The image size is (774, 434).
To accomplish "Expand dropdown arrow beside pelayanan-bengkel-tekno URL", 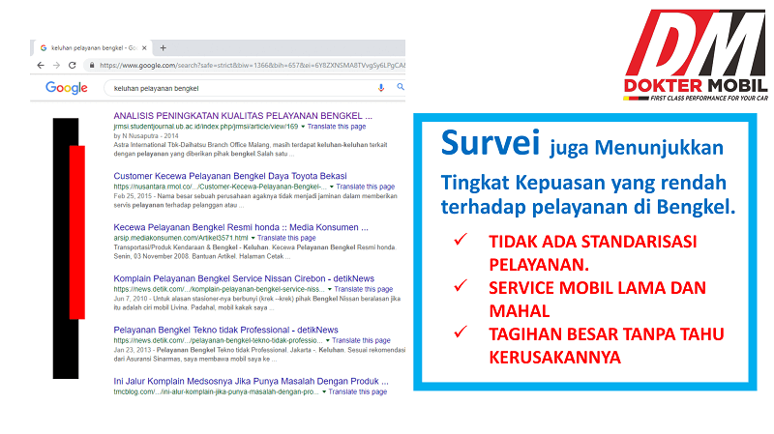I will 327,340.
